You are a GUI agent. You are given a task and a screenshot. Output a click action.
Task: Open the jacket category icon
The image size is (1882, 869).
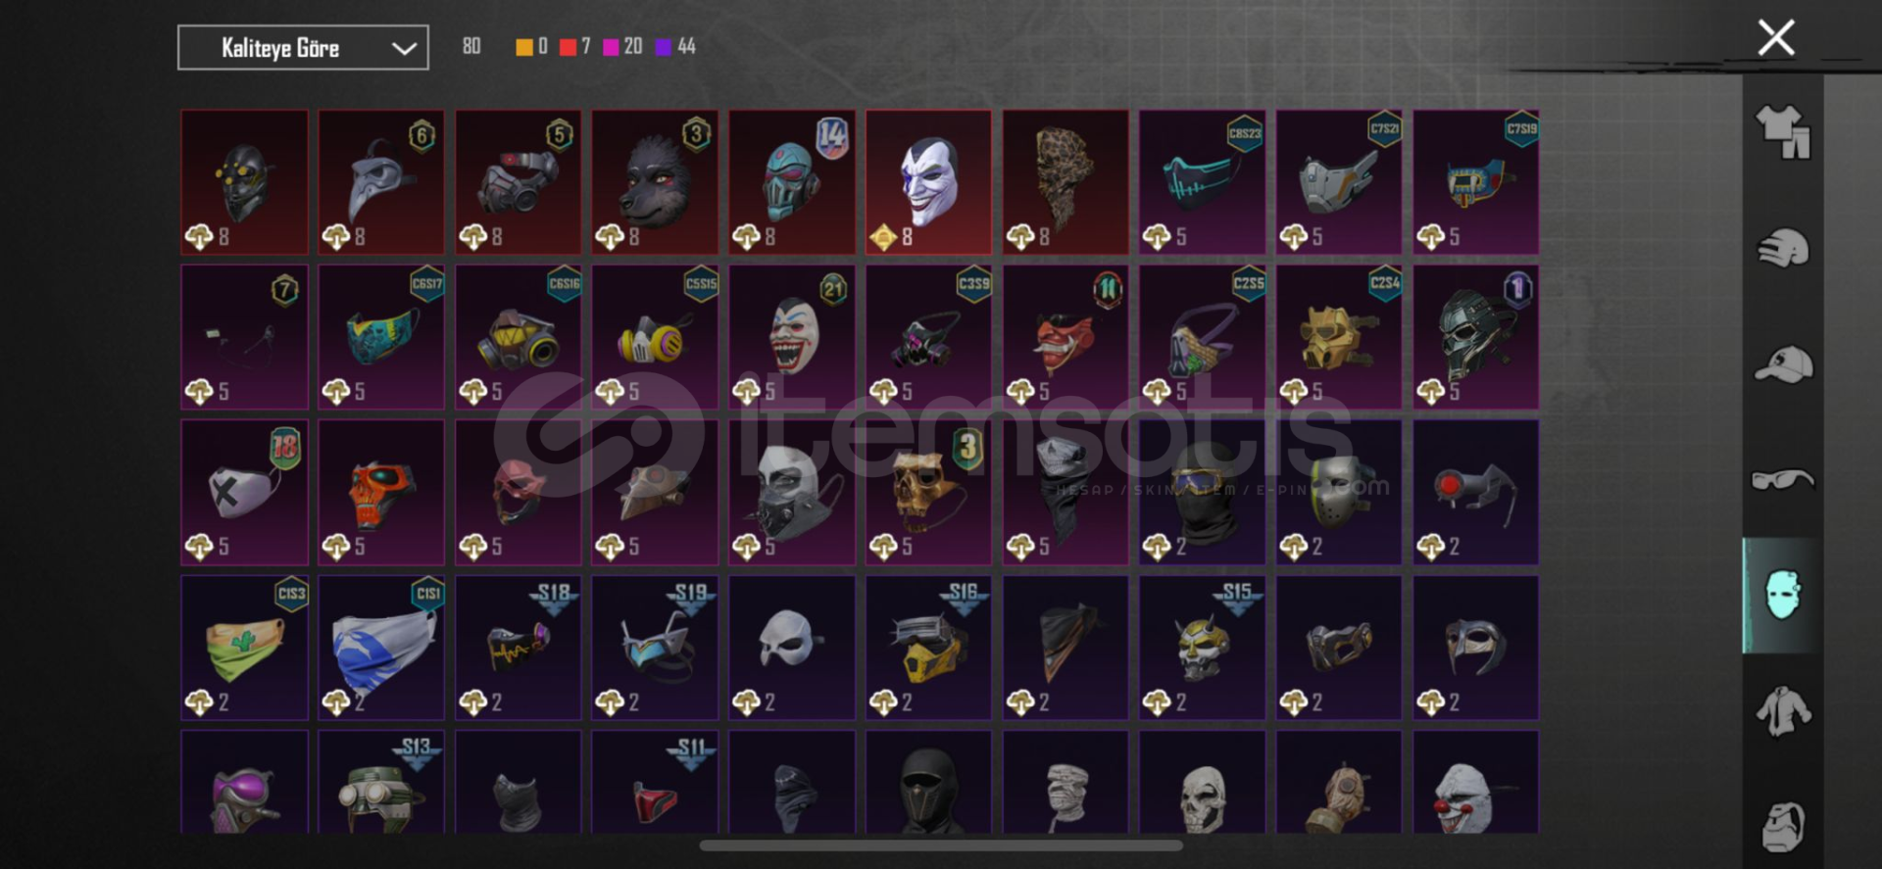click(x=1783, y=711)
